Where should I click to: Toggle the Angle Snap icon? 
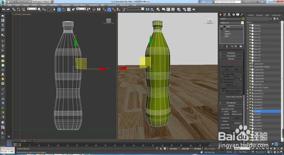tap(109, 9)
